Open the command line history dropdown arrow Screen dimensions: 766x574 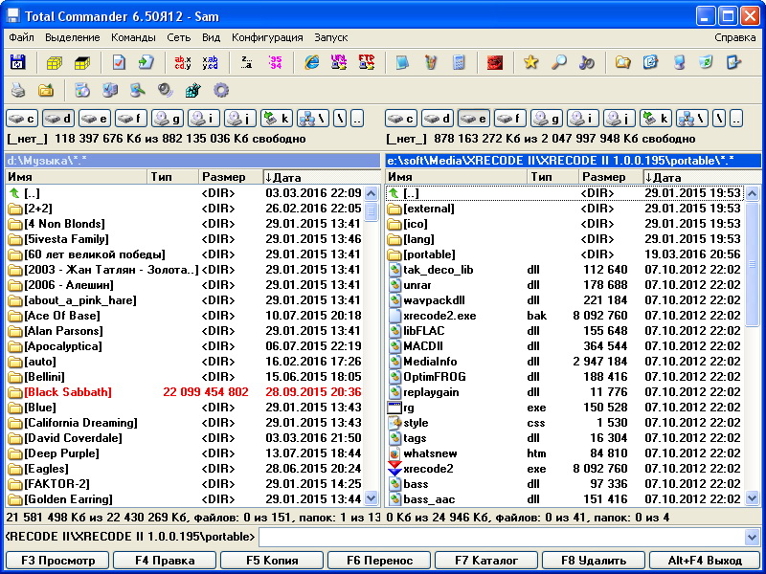click(752, 537)
